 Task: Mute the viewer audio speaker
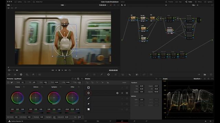pos(17,70)
